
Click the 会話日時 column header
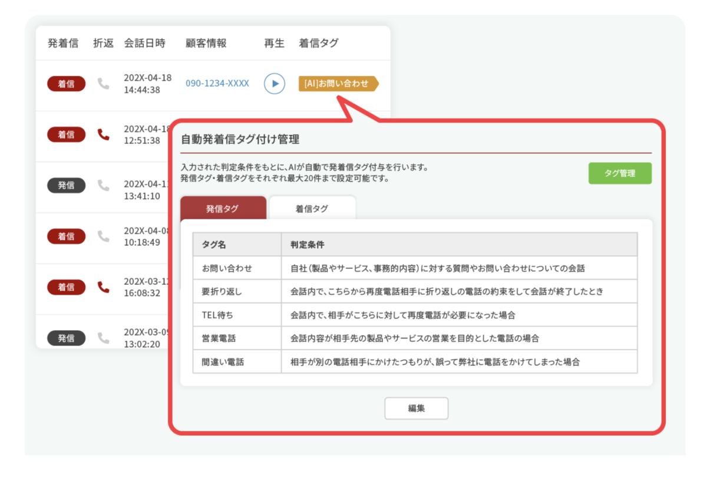click(x=144, y=43)
